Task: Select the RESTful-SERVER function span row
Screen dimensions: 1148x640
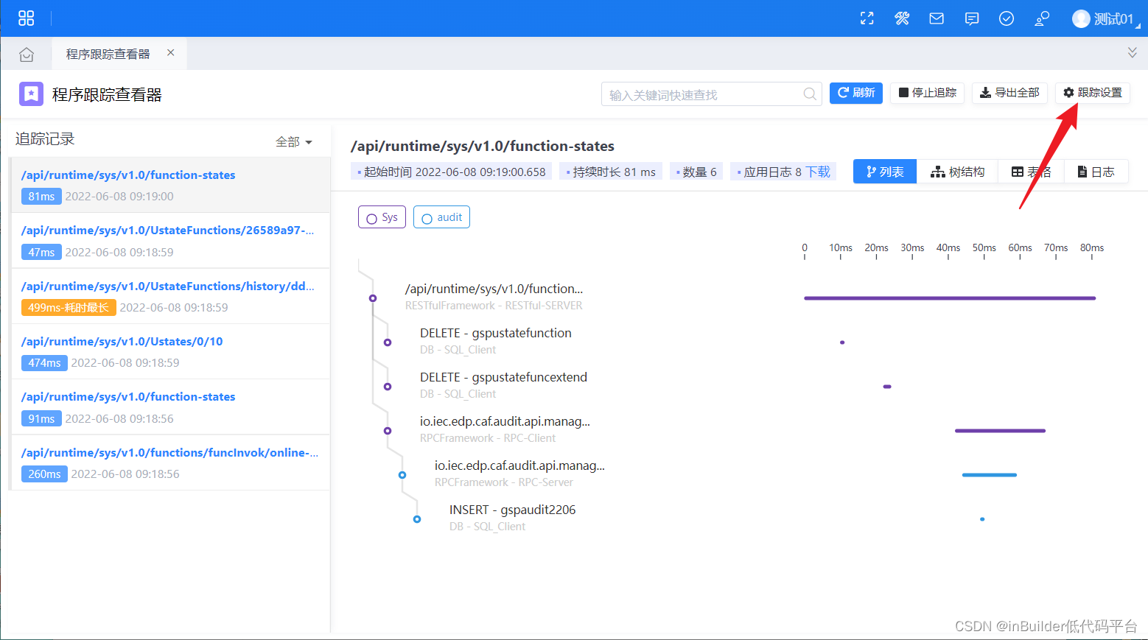Action: (x=494, y=297)
